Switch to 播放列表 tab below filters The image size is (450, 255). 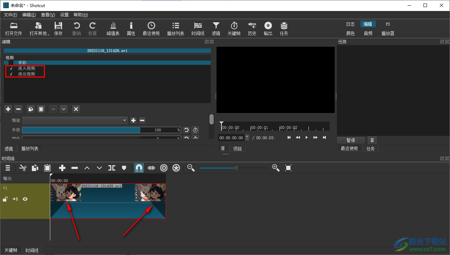[30, 149]
